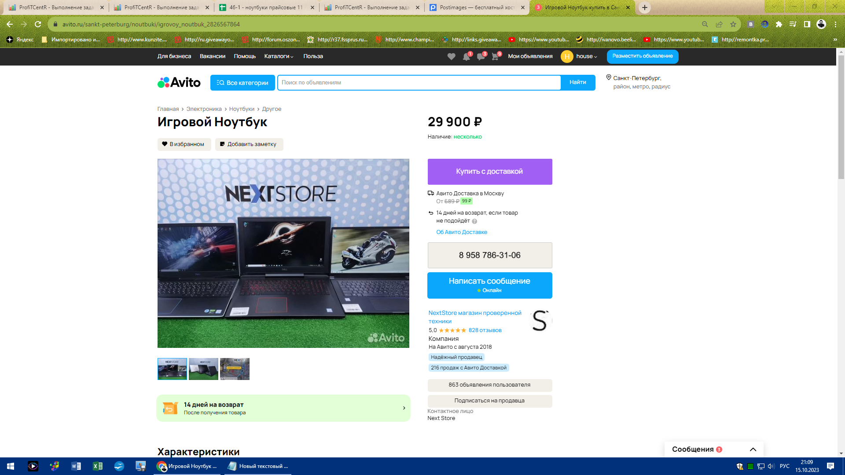Click the Avito logo
The height and width of the screenshot is (475, 845).
179,83
